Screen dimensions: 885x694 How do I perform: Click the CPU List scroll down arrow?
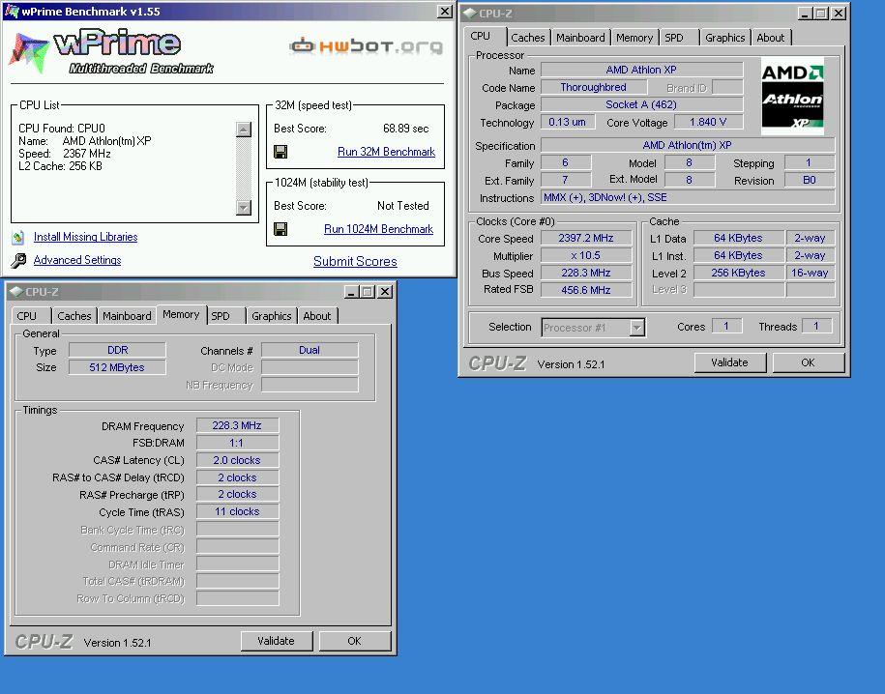point(244,208)
